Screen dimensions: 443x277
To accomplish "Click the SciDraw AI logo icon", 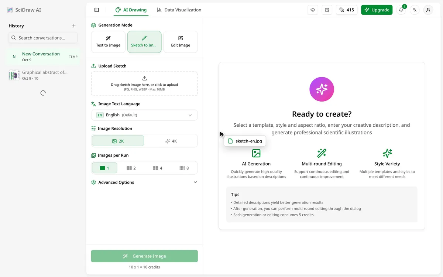I will [x=10, y=10].
